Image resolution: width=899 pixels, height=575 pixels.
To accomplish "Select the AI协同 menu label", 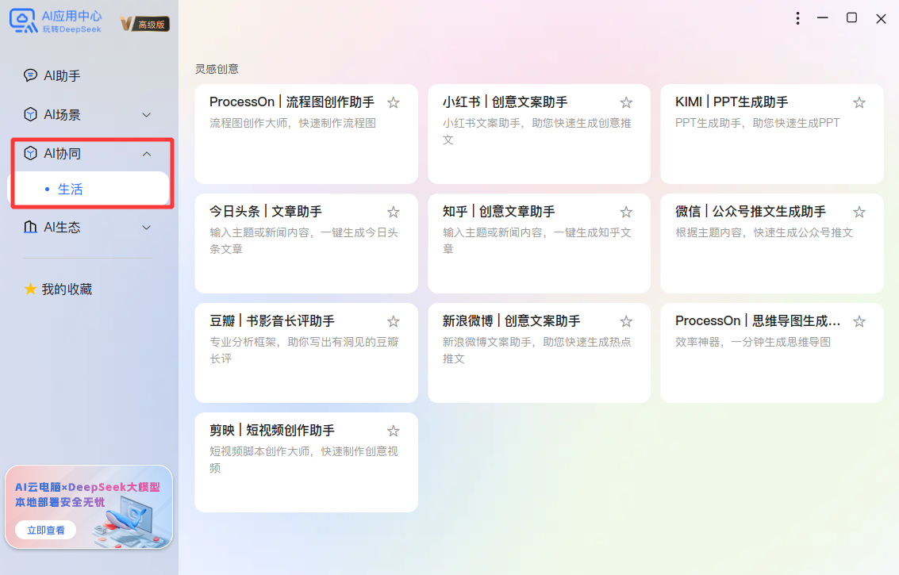I will 63,154.
